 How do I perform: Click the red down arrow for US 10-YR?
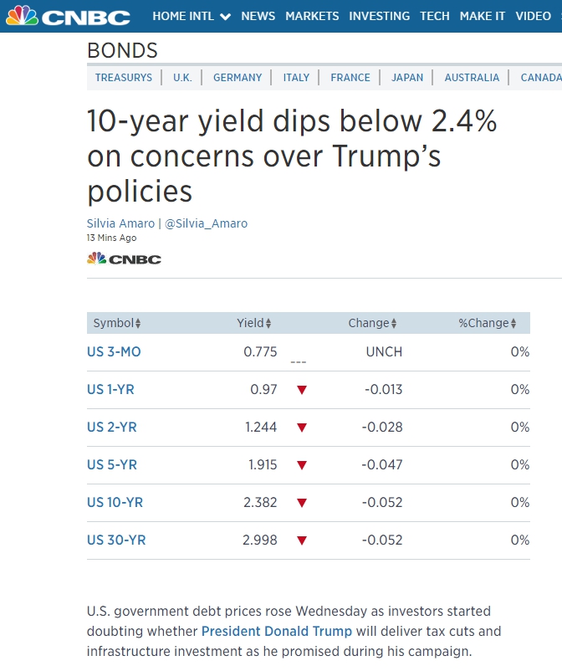click(x=302, y=503)
